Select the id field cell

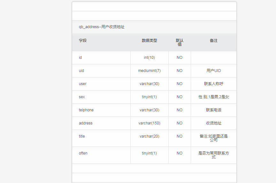[101, 58]
